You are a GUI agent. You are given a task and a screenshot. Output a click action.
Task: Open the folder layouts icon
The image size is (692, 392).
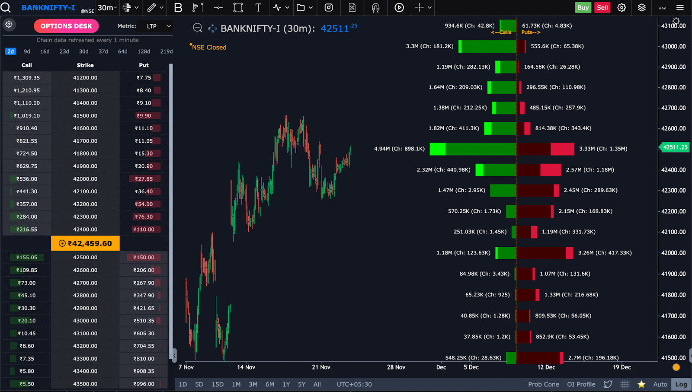301,7
